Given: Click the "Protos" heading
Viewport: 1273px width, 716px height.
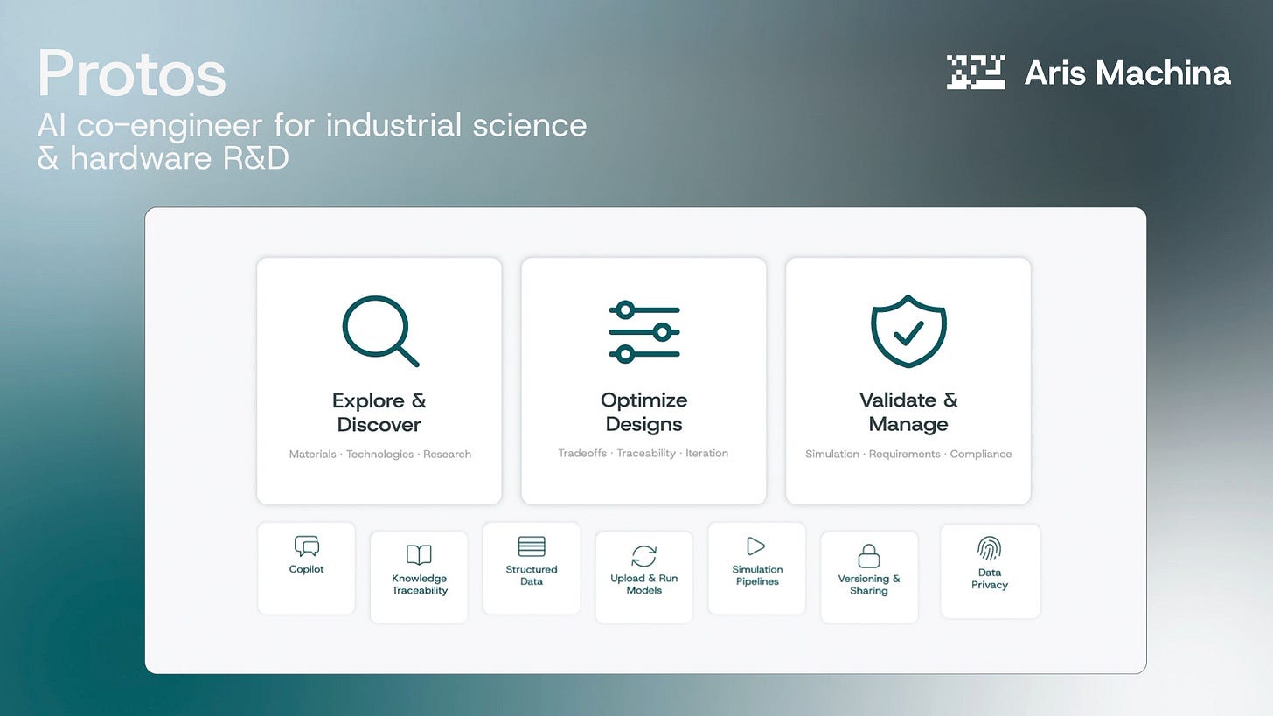Looking at the screenshot, I should click(132, 74).
